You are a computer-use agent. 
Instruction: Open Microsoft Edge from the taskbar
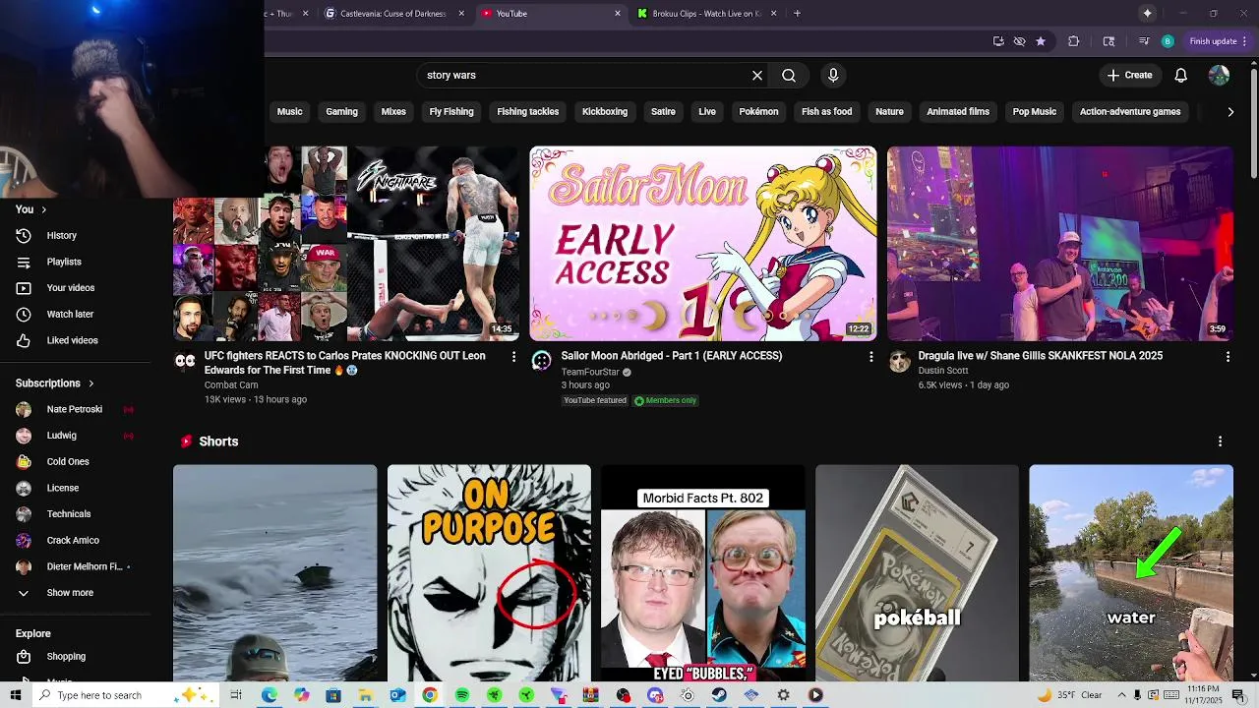pyautogui.click(x=269, y=695)
